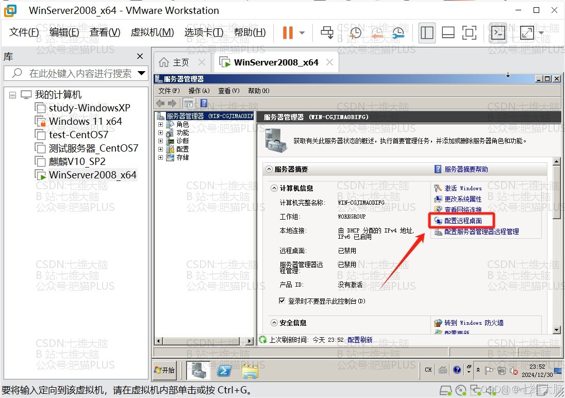Click 转到 Windows 防火墙 link

474,323
